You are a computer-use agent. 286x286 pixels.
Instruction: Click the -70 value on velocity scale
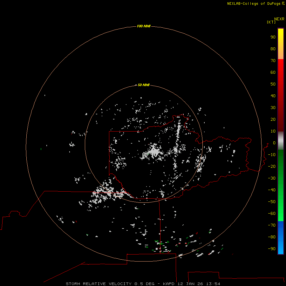[272, 225]
